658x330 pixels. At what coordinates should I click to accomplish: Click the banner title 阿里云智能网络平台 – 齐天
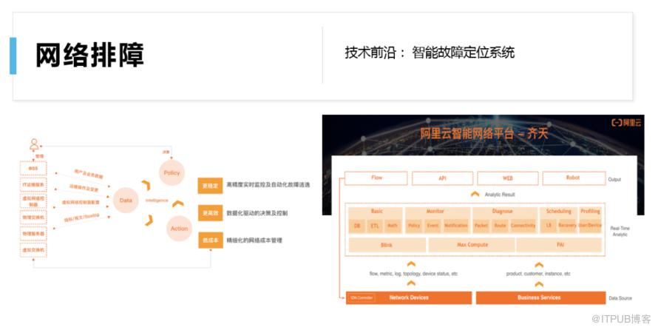click(x=484, y=134)
